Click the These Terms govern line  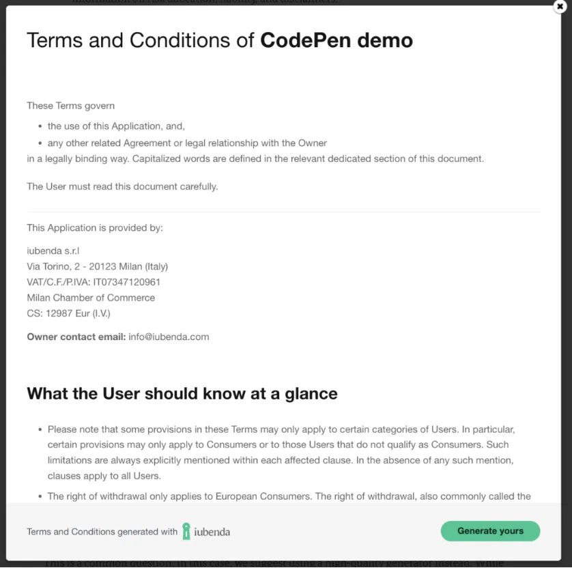pyautogui.click(x=71, y=106)
